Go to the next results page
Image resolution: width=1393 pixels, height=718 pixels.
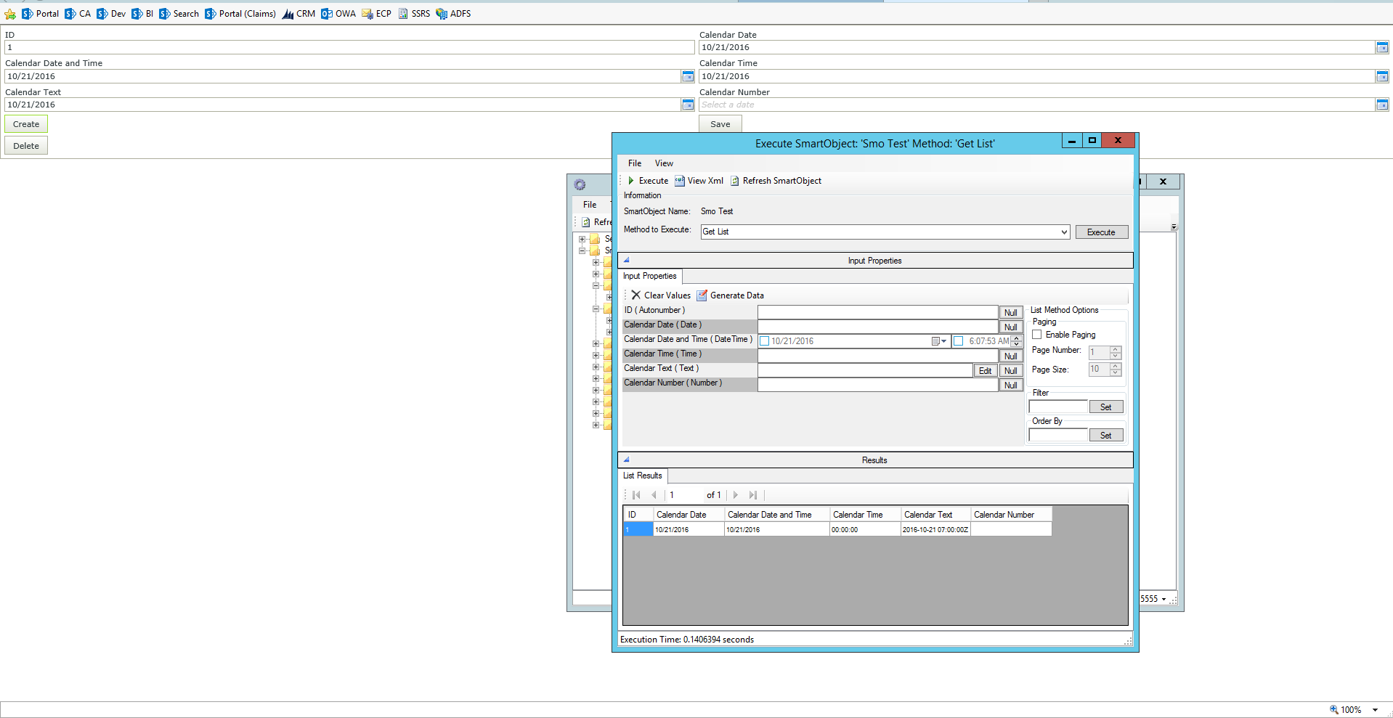pyautogui.click(x=736, y=495)
